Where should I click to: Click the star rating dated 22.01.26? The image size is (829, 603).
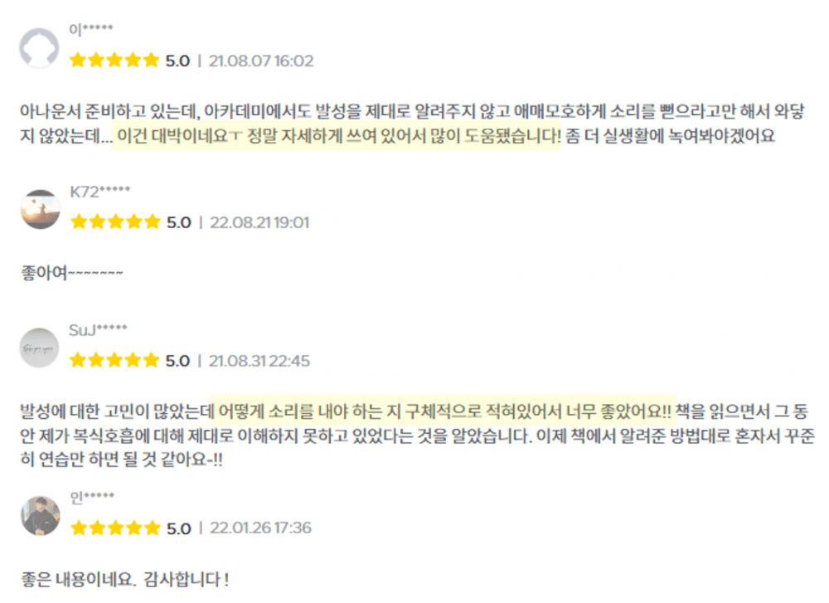tap(114, 528)
